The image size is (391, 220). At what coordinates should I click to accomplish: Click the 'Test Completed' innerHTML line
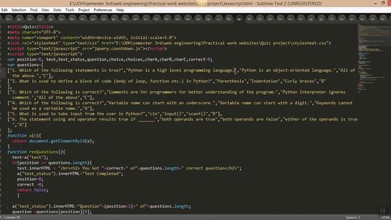[70, 174]
